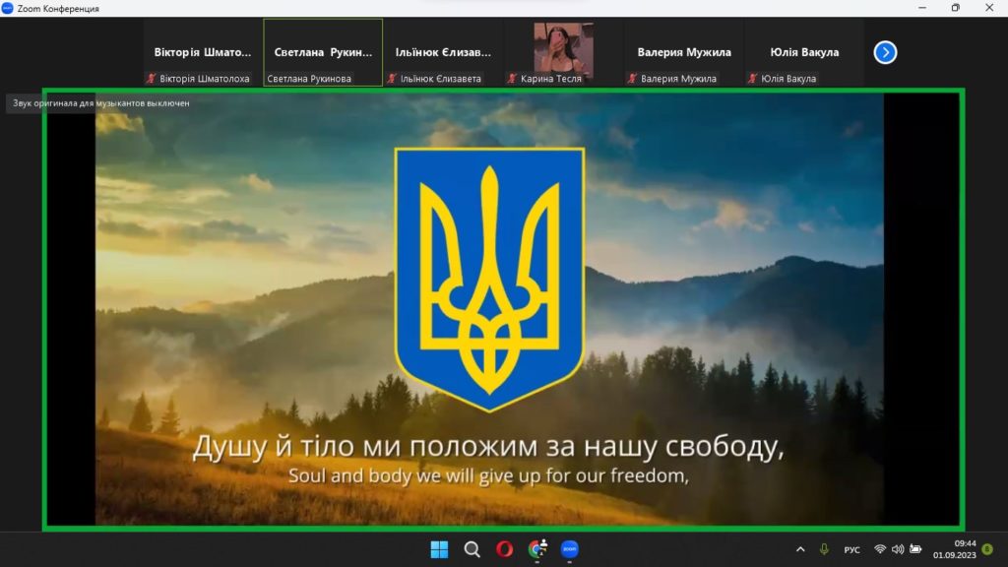Click the green microphone tray icon
Viewport: 1008px width, 567px height.
tap(824, 549)
